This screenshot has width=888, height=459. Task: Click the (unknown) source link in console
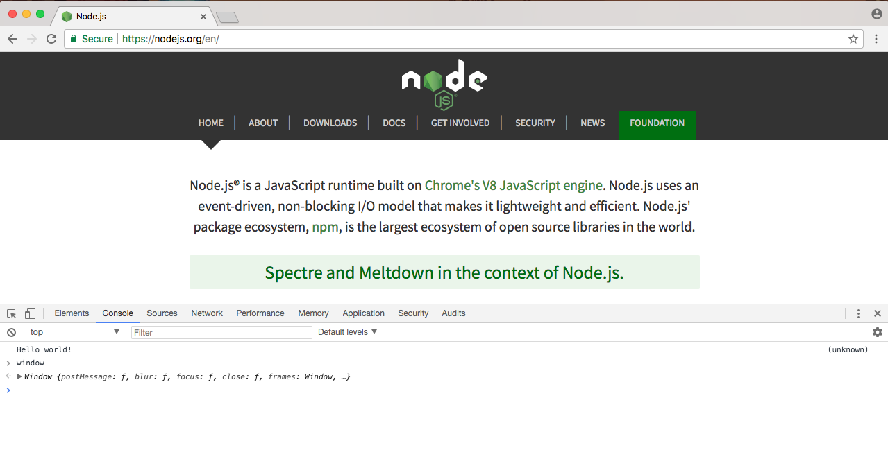pyautogui.click(x=848, y=349)
